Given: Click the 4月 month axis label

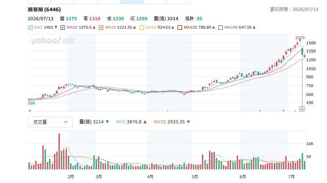Looking at the screenshot, I should [150, 177].
